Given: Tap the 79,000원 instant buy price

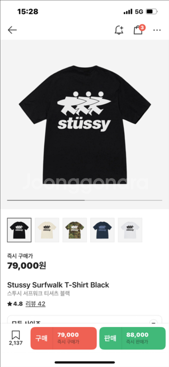Looking at the screenshot, I should 26,266.
